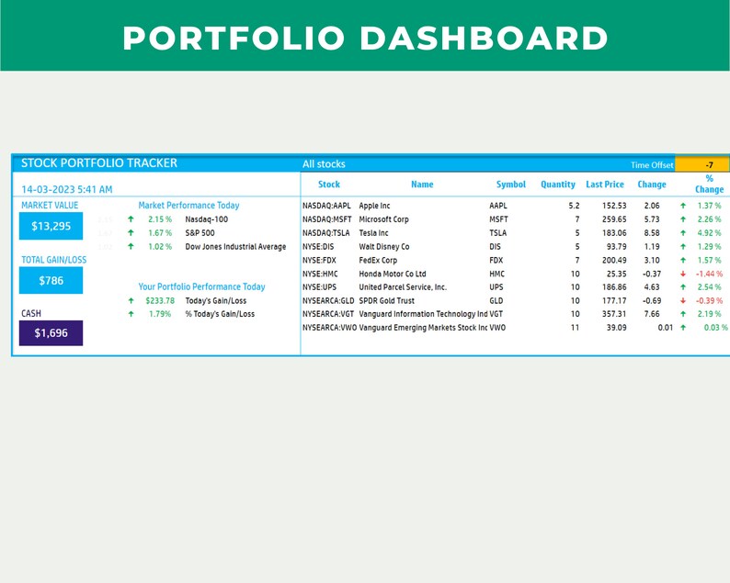This screenshot has width=730, height=583.
Task: Select quantity 5.2 for Apple
Action: (574, 206)
